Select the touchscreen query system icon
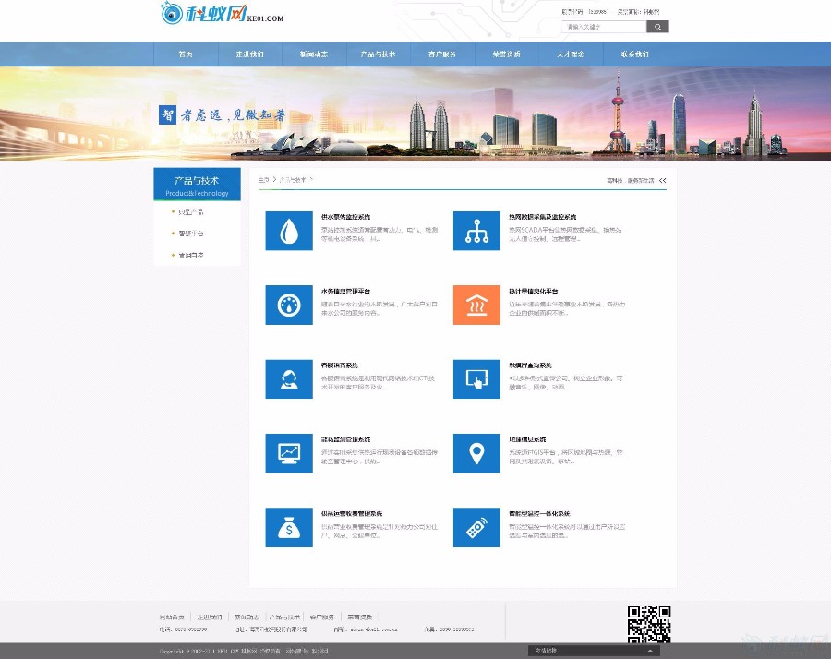The width and height of the screenshot is (831, 659). click(477, 378)
